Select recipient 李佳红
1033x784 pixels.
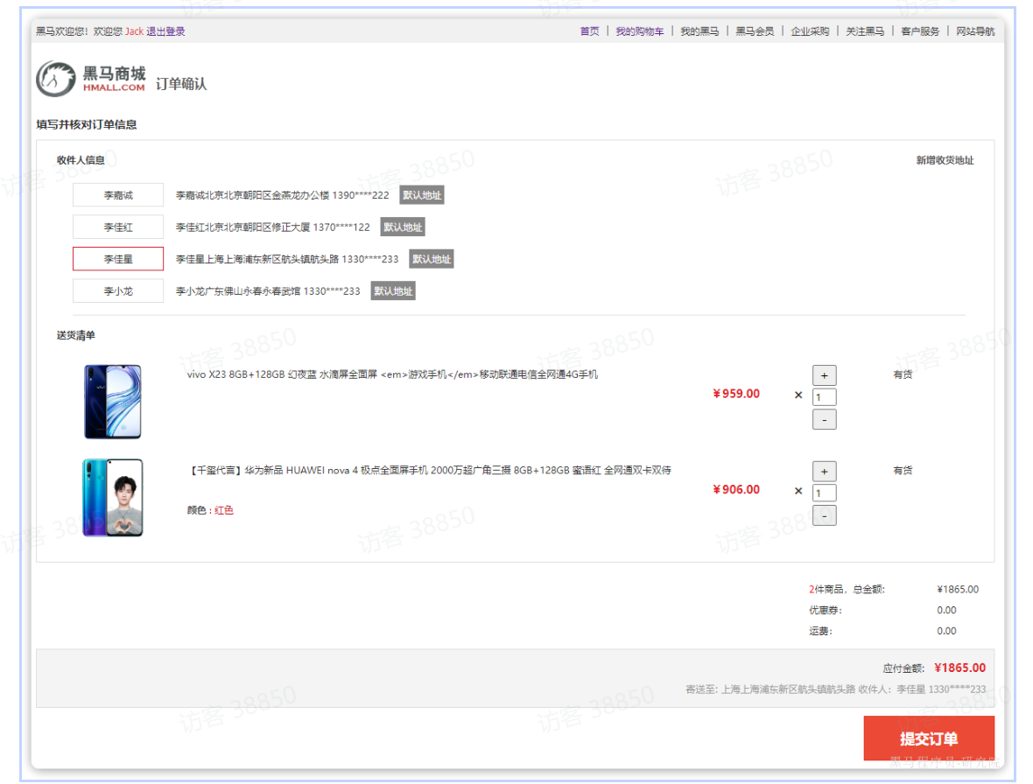(118, 227)
